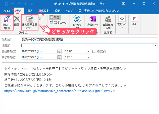The height and width of the screenshot is (114, 159).
Task: Click the redo arrow in the title bar
Action: coord(19,4)
